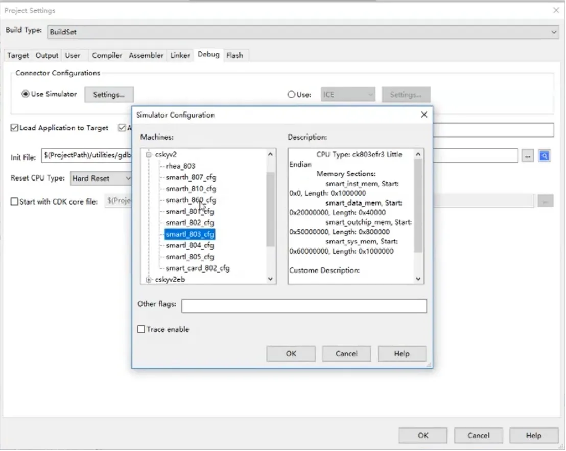The image size is (566, 451).
Task: Close the Project Settings window
Action: click(556, 10)
